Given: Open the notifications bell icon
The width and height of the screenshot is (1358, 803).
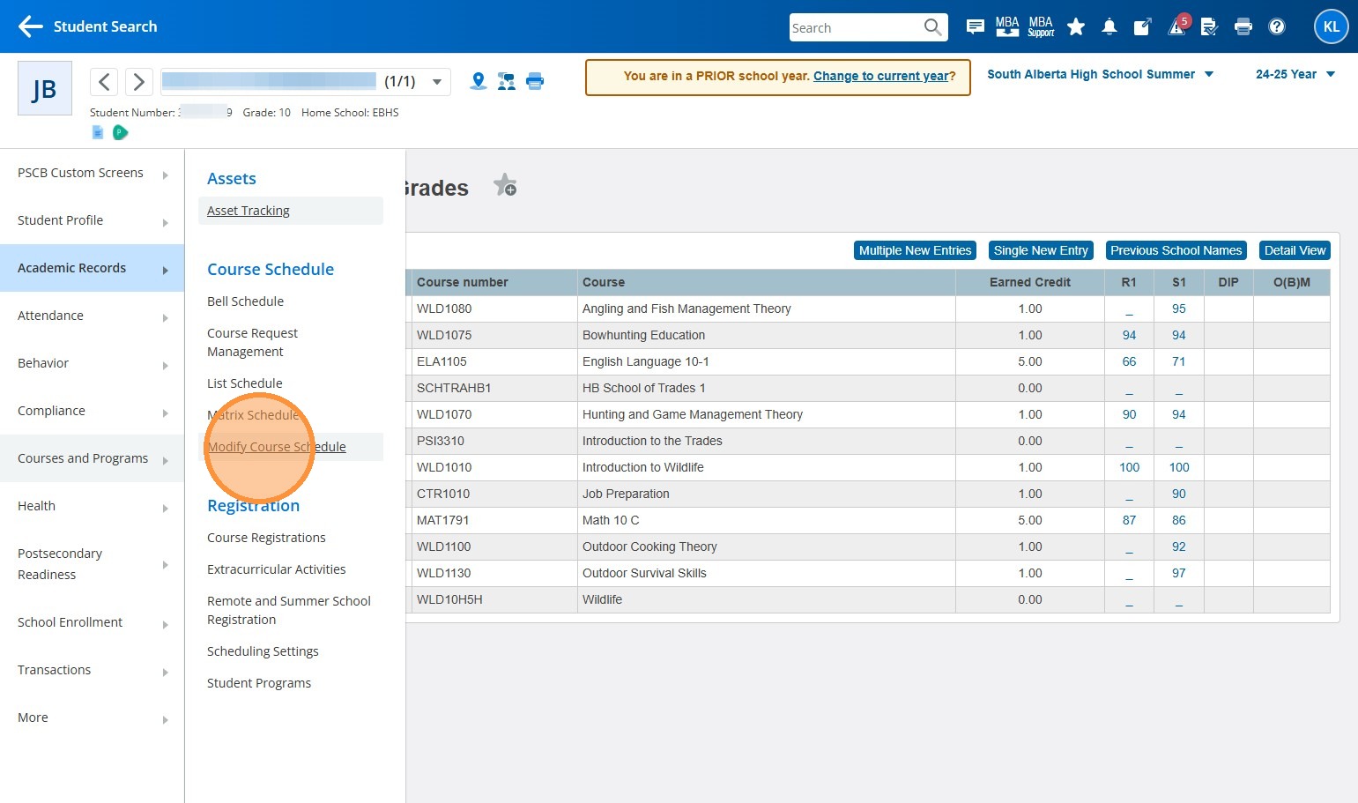Looking at the screenshot, I should [1109, 27].
